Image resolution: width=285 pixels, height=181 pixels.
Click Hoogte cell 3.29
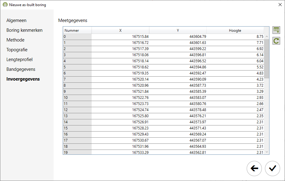235,92
